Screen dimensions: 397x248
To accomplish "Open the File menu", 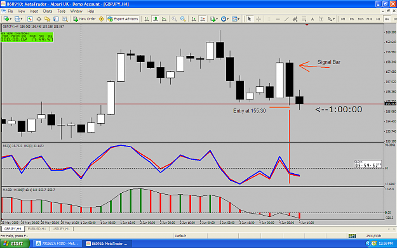I will point(10,11).
